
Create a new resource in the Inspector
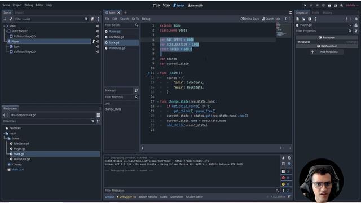coord(298,19)
